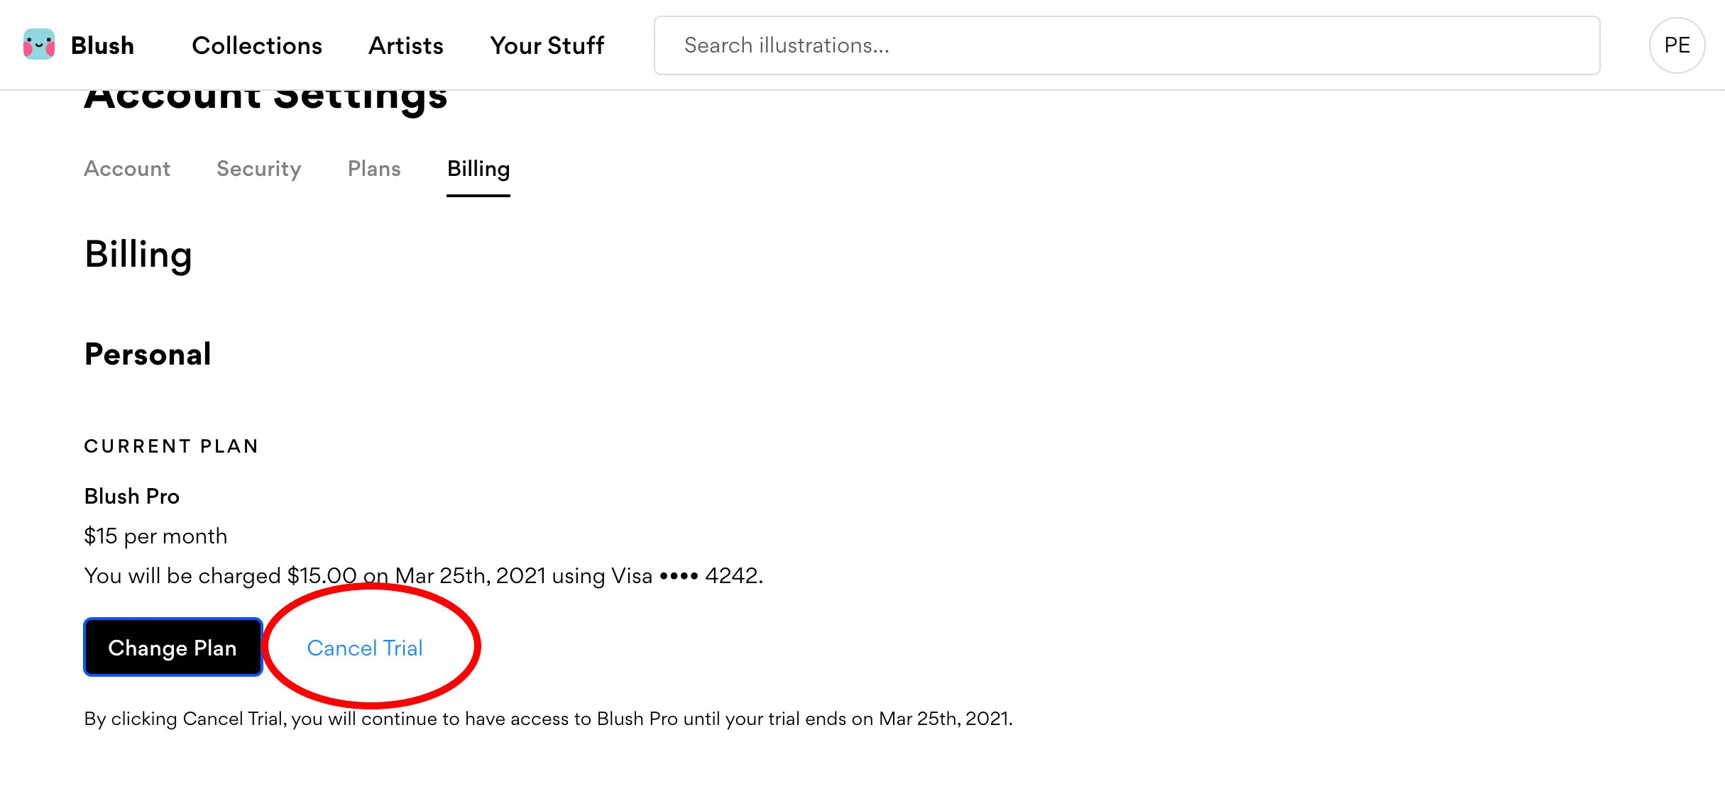Click the CURRENT PLAN label
The width and height of the screenshot is (1725, 786).
(171, 446)
